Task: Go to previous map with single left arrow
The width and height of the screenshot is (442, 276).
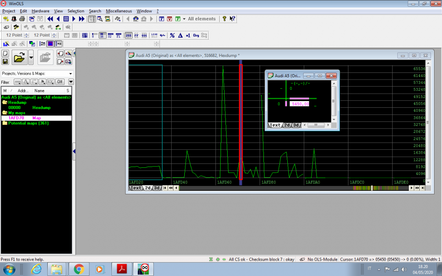Action: pos(58,19)
